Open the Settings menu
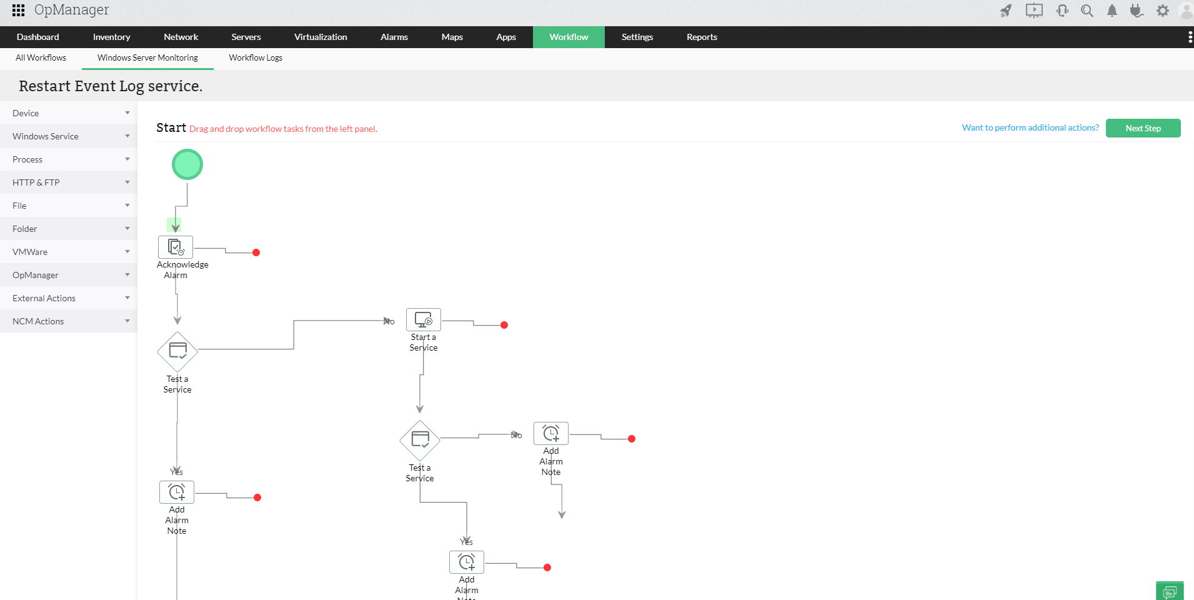Viewport: 1194px width, 600px height. [637, 37]
